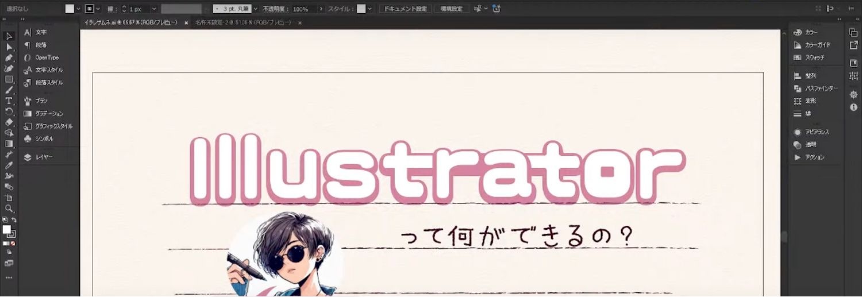Expand the stroke color dropdown arrow
Screen dimensions: 862x297
click(x=98, y=9)
